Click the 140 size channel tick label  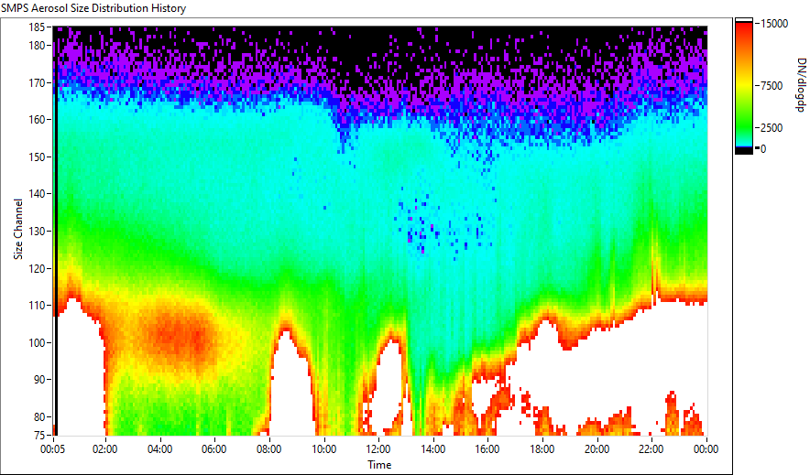click(x=38, y=194)
